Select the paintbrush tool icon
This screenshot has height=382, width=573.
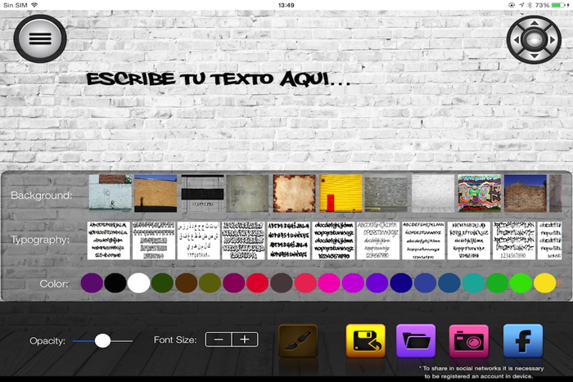298,341
